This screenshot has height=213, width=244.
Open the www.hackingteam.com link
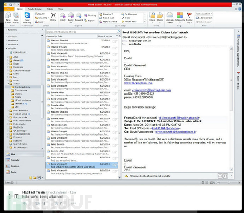138,83
